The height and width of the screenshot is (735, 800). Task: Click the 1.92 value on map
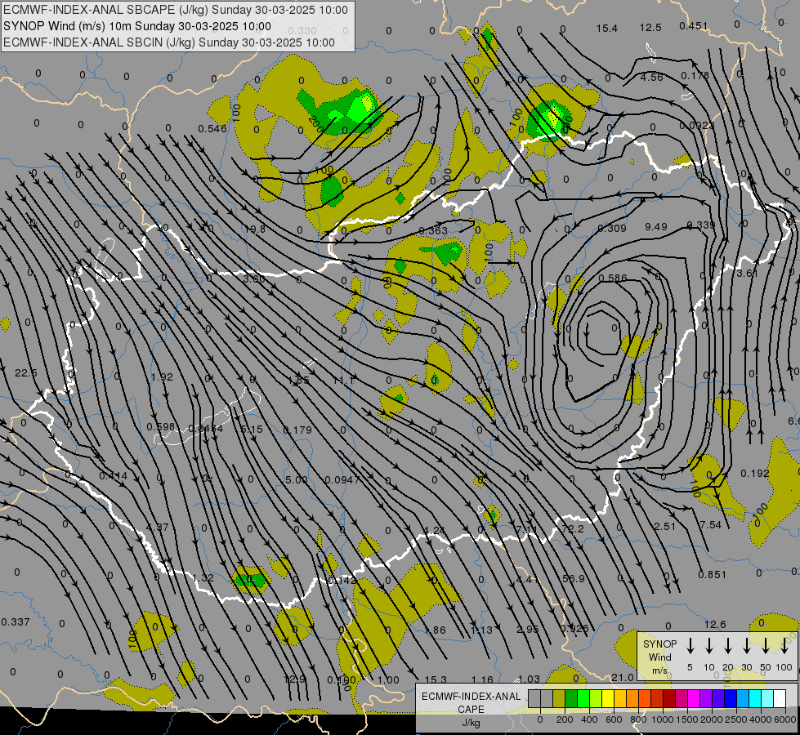[x=163, y=377]
